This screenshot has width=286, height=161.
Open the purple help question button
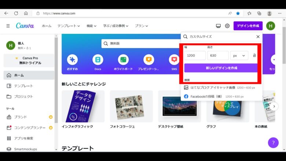273,143
